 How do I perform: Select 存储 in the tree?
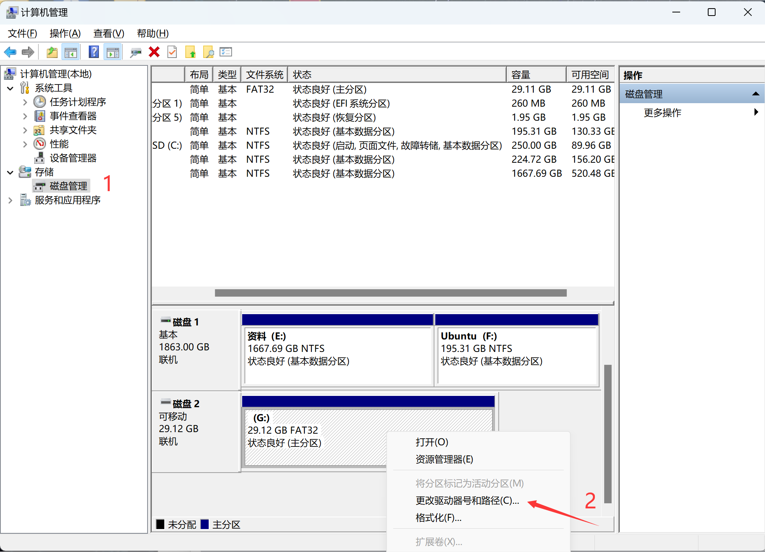pos(44,172)
